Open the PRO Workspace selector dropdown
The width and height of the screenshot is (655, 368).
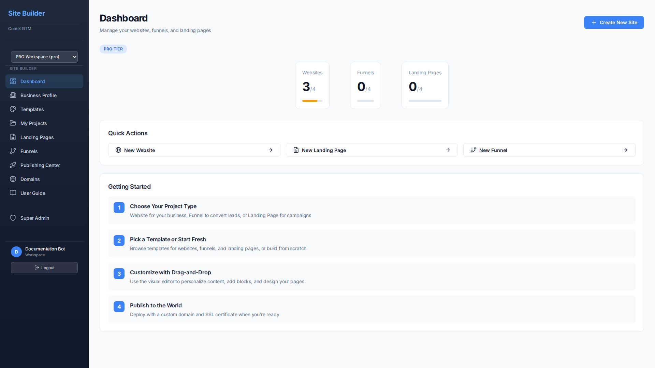pyautogui.click(x=44, y=57)
